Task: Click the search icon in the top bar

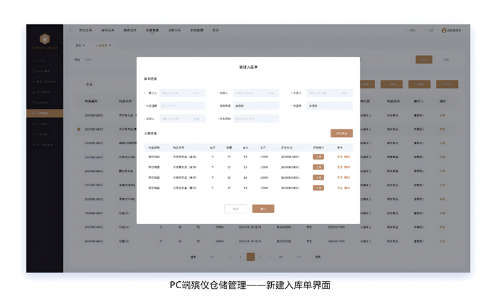Action: coord(408,30)
